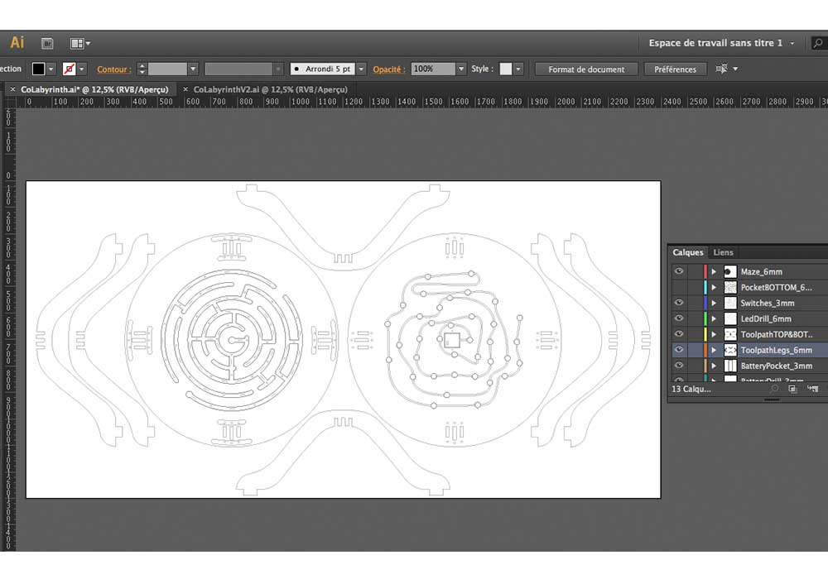Select the BatteryPocket_3mm layer name
This screenshot has width=828, height=579.
(x=777, y=366)
